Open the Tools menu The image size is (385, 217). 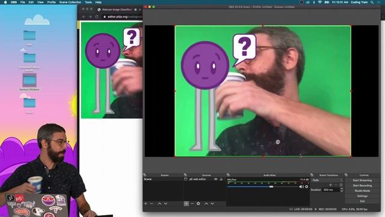[88, 2]
